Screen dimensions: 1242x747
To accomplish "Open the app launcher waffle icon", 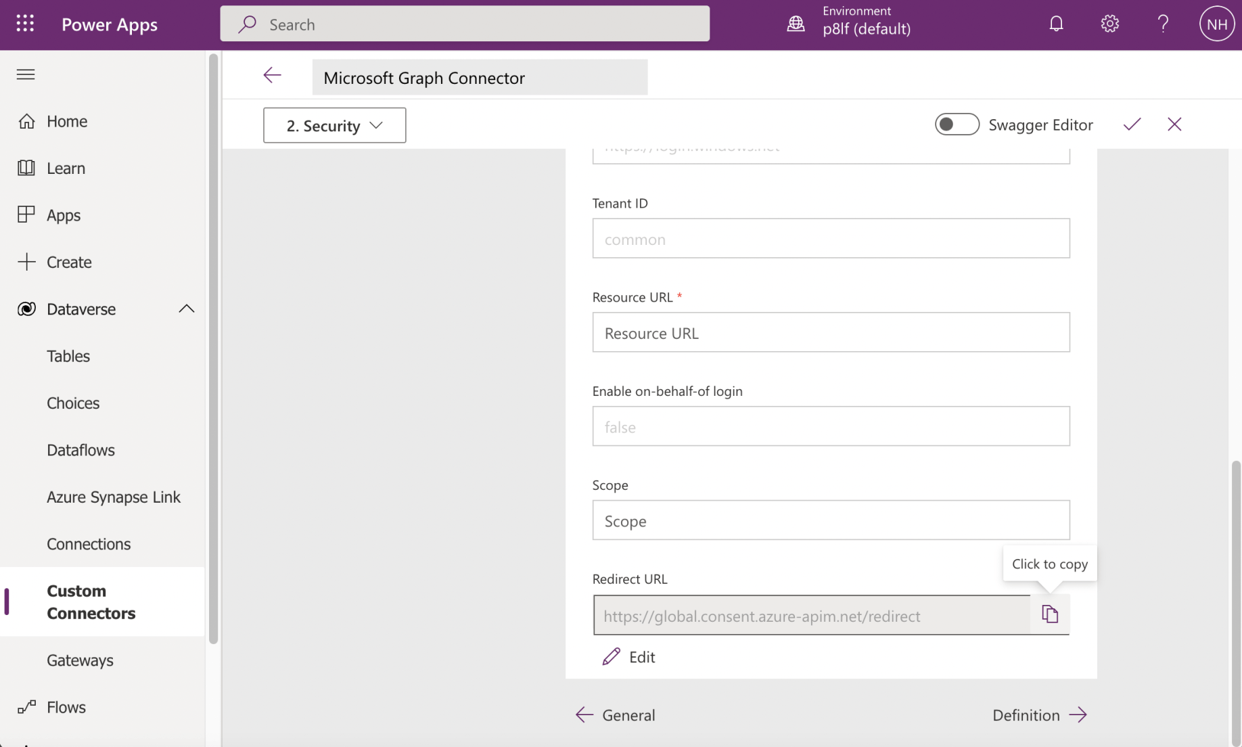I will (x=25, y=24).
